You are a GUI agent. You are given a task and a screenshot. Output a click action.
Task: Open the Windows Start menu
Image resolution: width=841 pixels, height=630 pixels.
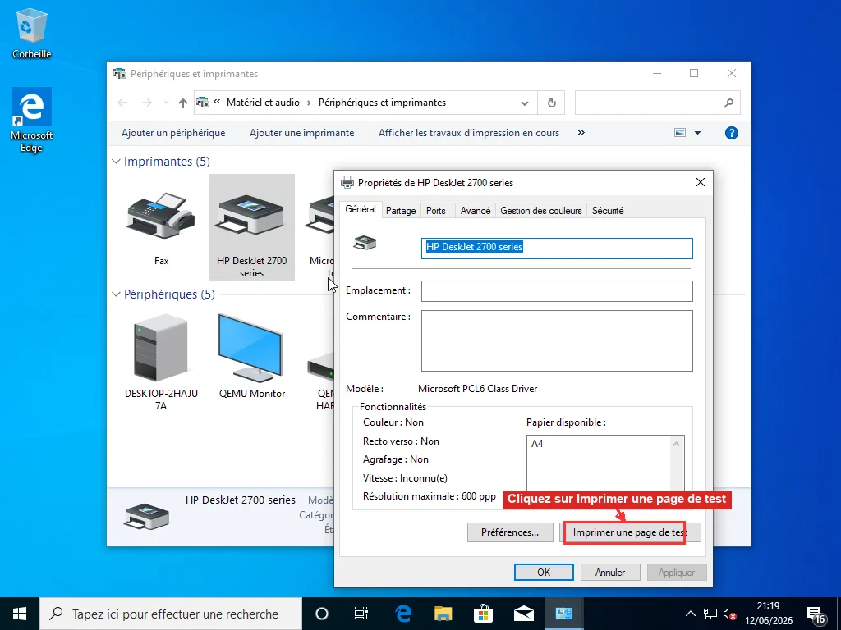click(x=20, y=614)
